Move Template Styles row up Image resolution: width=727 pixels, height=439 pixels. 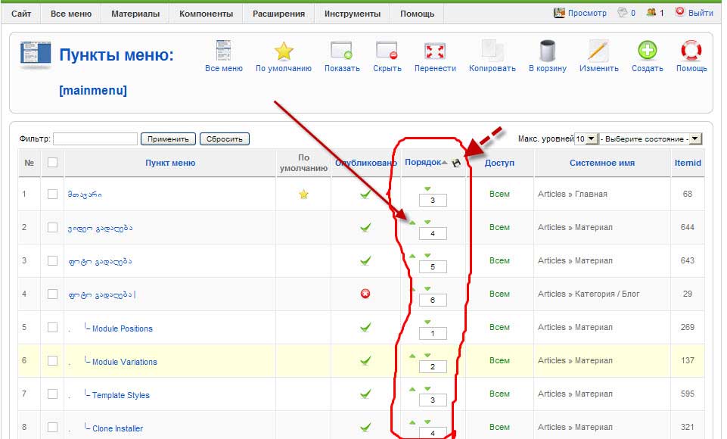pos(412,389)
